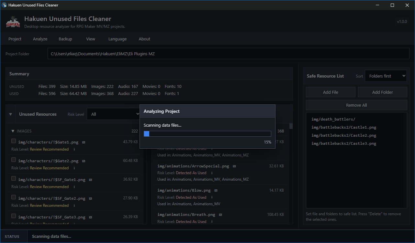The height and width of the screenshot is (243, 415).
Task: Open image preview icon for !$Gate2.png
Action: [84, 161]
